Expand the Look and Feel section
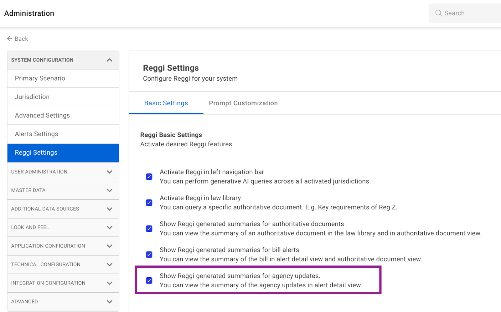 pyautogui.click(x=109, y=228)
